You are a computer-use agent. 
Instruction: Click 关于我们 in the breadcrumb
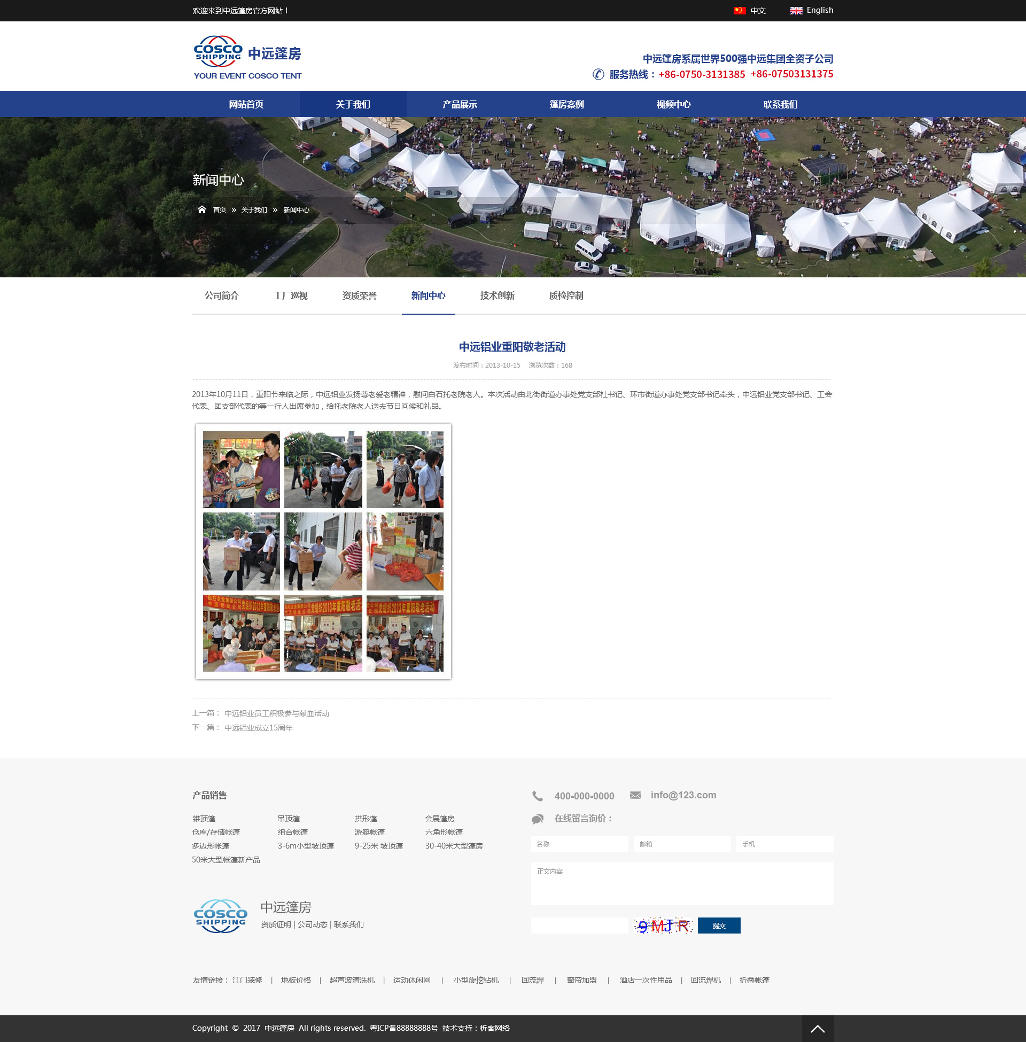254,210
